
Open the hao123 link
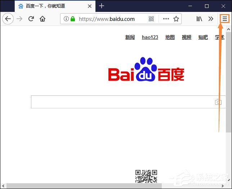click(150, 37)
